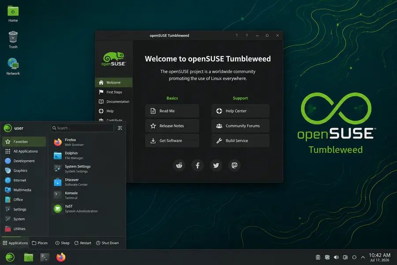This screenshot has width=397, height=265.
Task: Open Release Notes
Action: (172, 126)
